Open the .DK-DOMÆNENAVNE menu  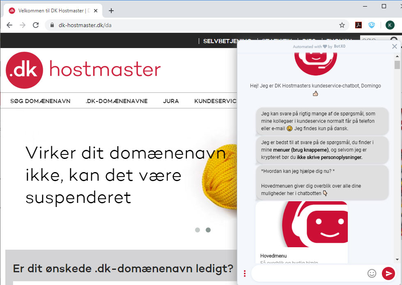pos(117,101)
